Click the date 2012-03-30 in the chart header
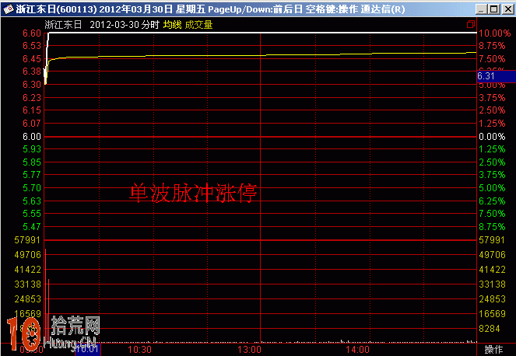The width and height of the screenshot is (516, 356). (x=114, y=25)
